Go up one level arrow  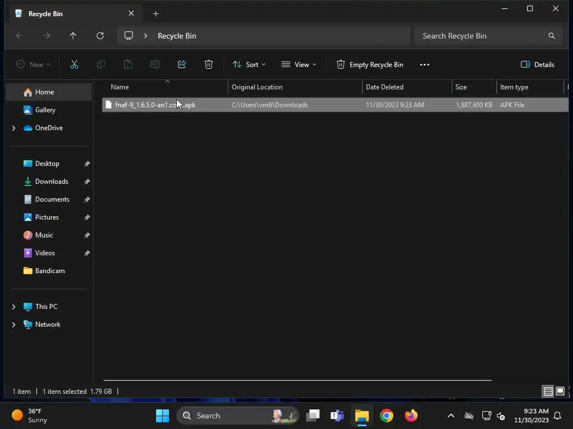click(73, 36)
